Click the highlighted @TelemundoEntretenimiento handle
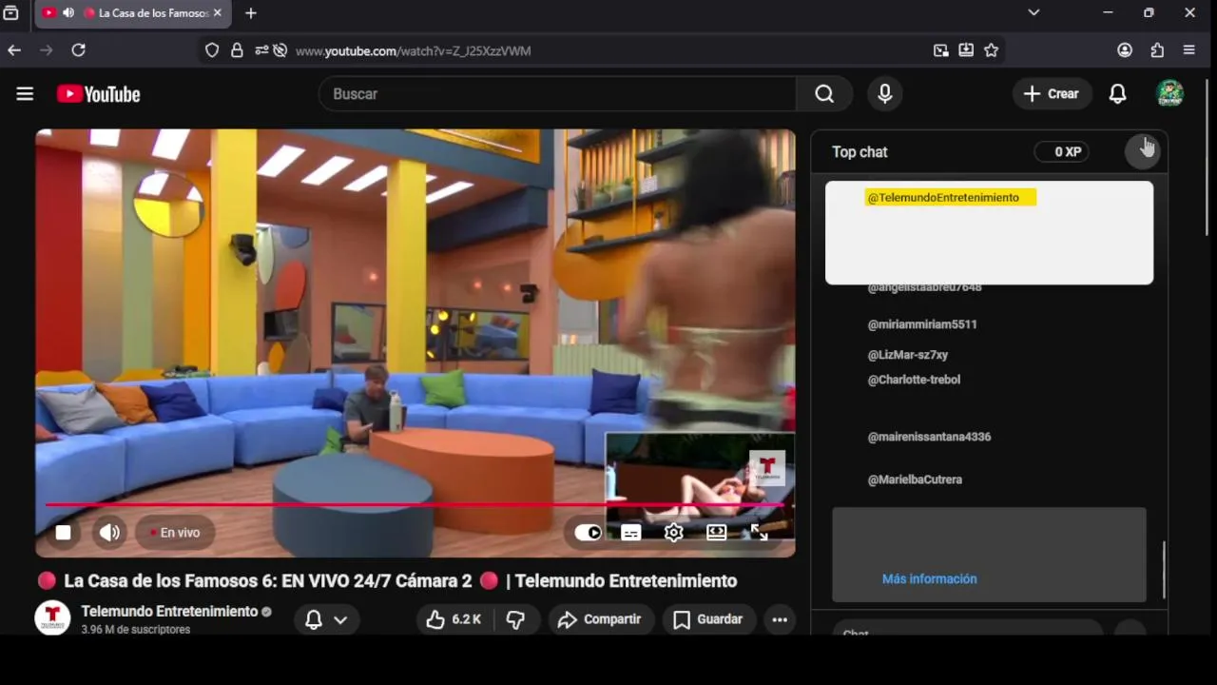 click(x=951, y=197)
